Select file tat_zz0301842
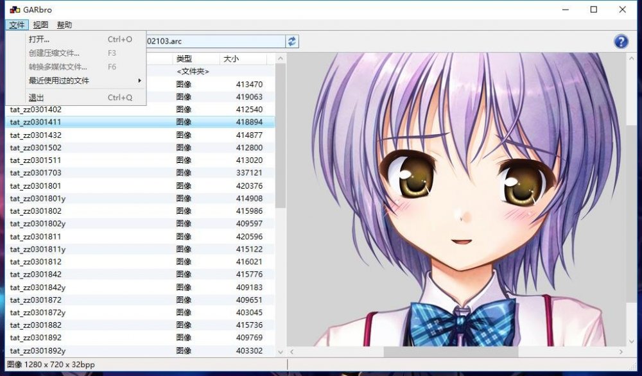This screenshot has width=642, height=376. pyautogui.click(x=140, y=275)
